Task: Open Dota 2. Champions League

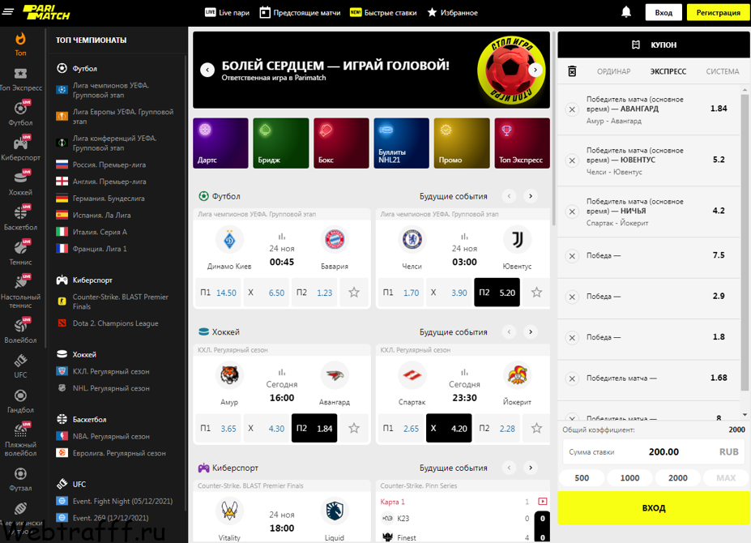Action: click(115, 323)
